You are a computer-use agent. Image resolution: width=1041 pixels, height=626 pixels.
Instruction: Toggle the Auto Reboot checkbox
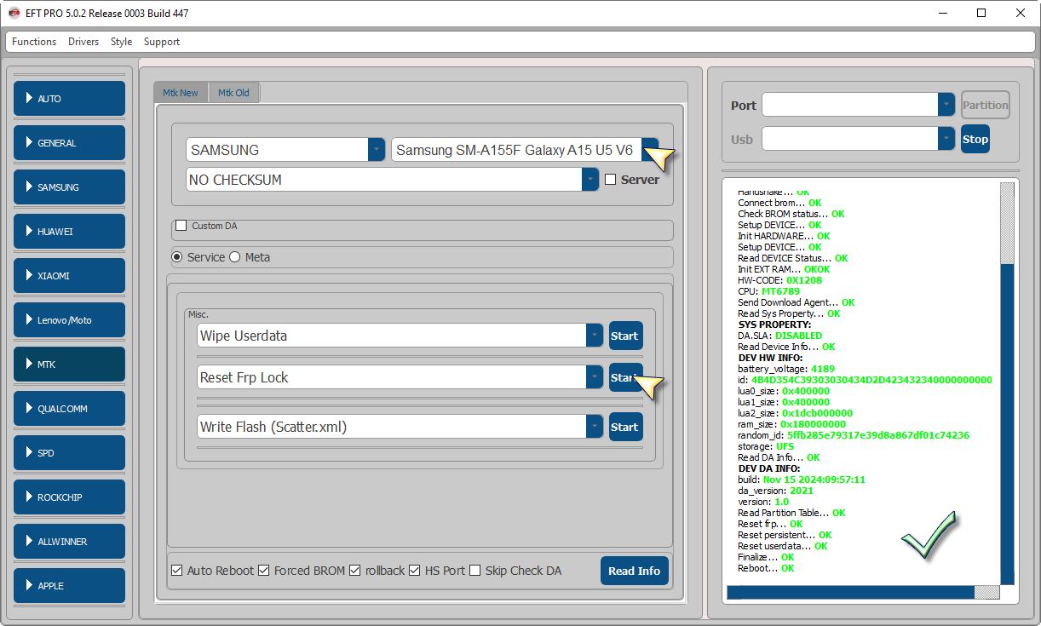pos(177,571)
